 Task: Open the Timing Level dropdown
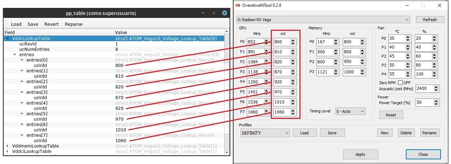350,111
